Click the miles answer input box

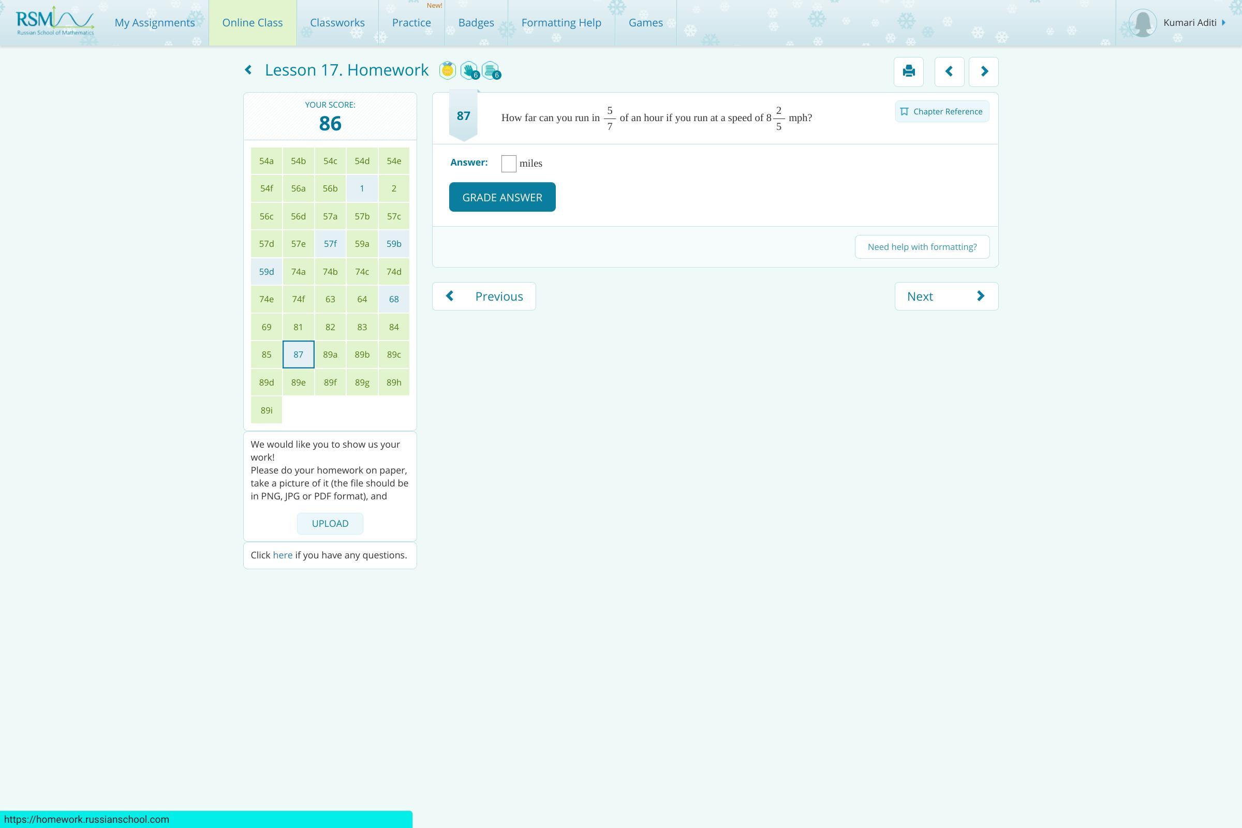[509, 163]
